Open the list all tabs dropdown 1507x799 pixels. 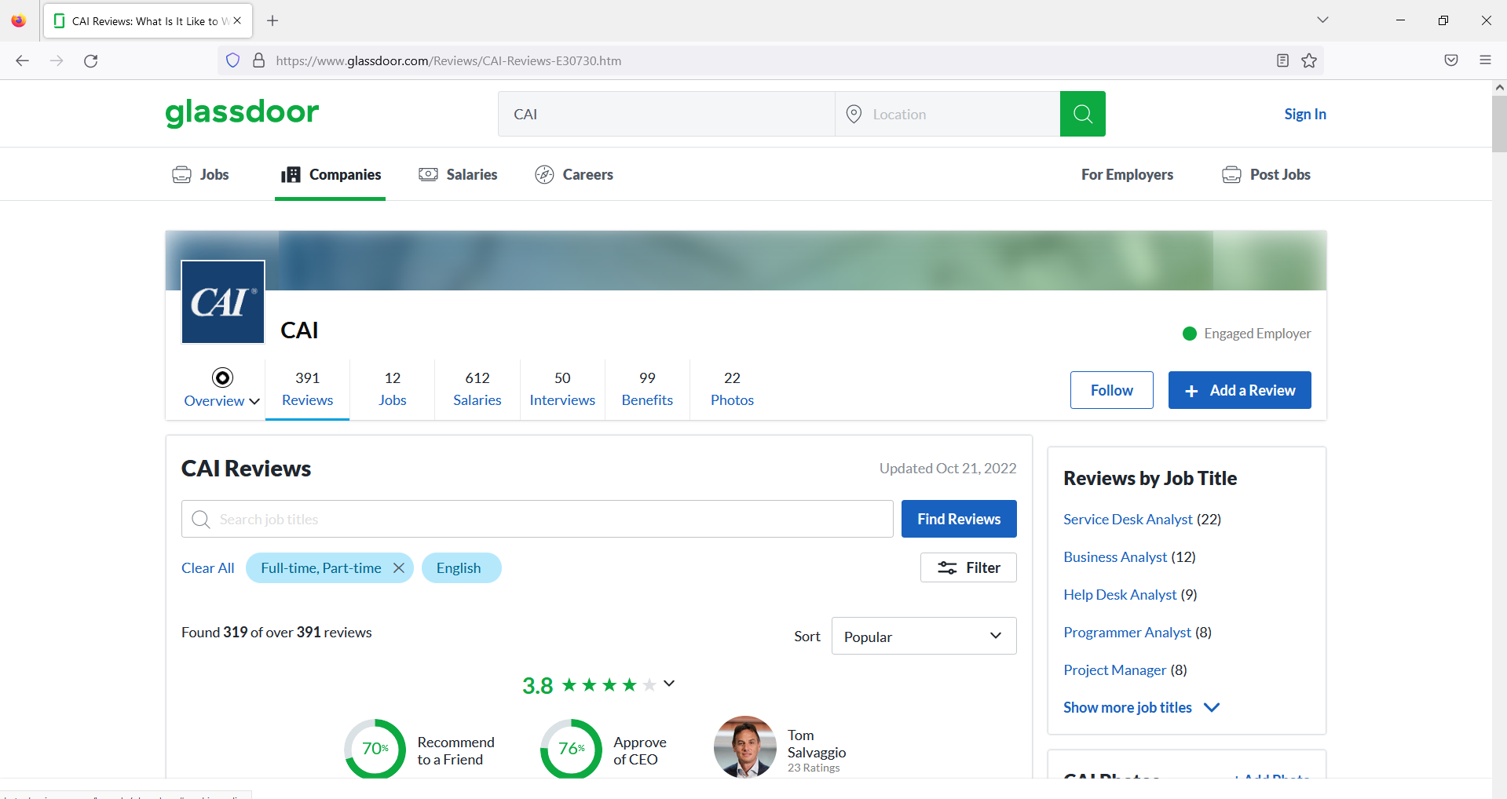tap(1322, 20)
